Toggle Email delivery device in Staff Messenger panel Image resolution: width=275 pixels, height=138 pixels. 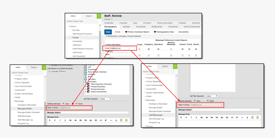pyautogui.click(x=208, y=101)
